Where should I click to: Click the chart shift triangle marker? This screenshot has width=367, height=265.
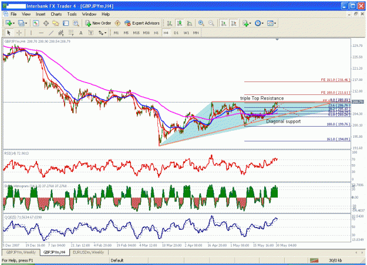coord(277,40)
